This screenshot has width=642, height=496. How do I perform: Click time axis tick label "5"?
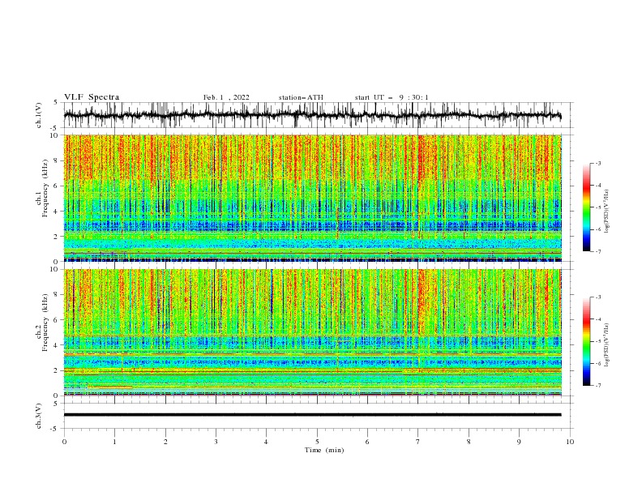(x=317, y=442)
